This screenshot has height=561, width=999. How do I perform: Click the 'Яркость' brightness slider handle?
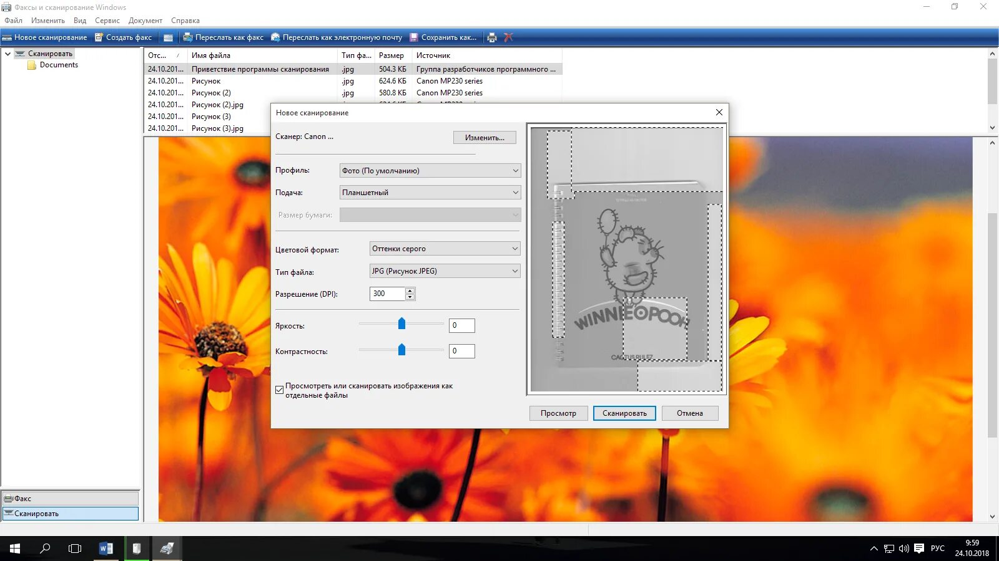coord(401,324)
